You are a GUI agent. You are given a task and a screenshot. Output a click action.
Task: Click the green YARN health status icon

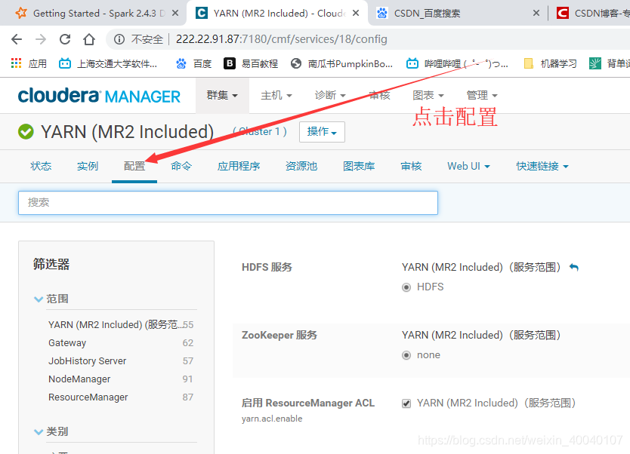click(x=26, y=132)
